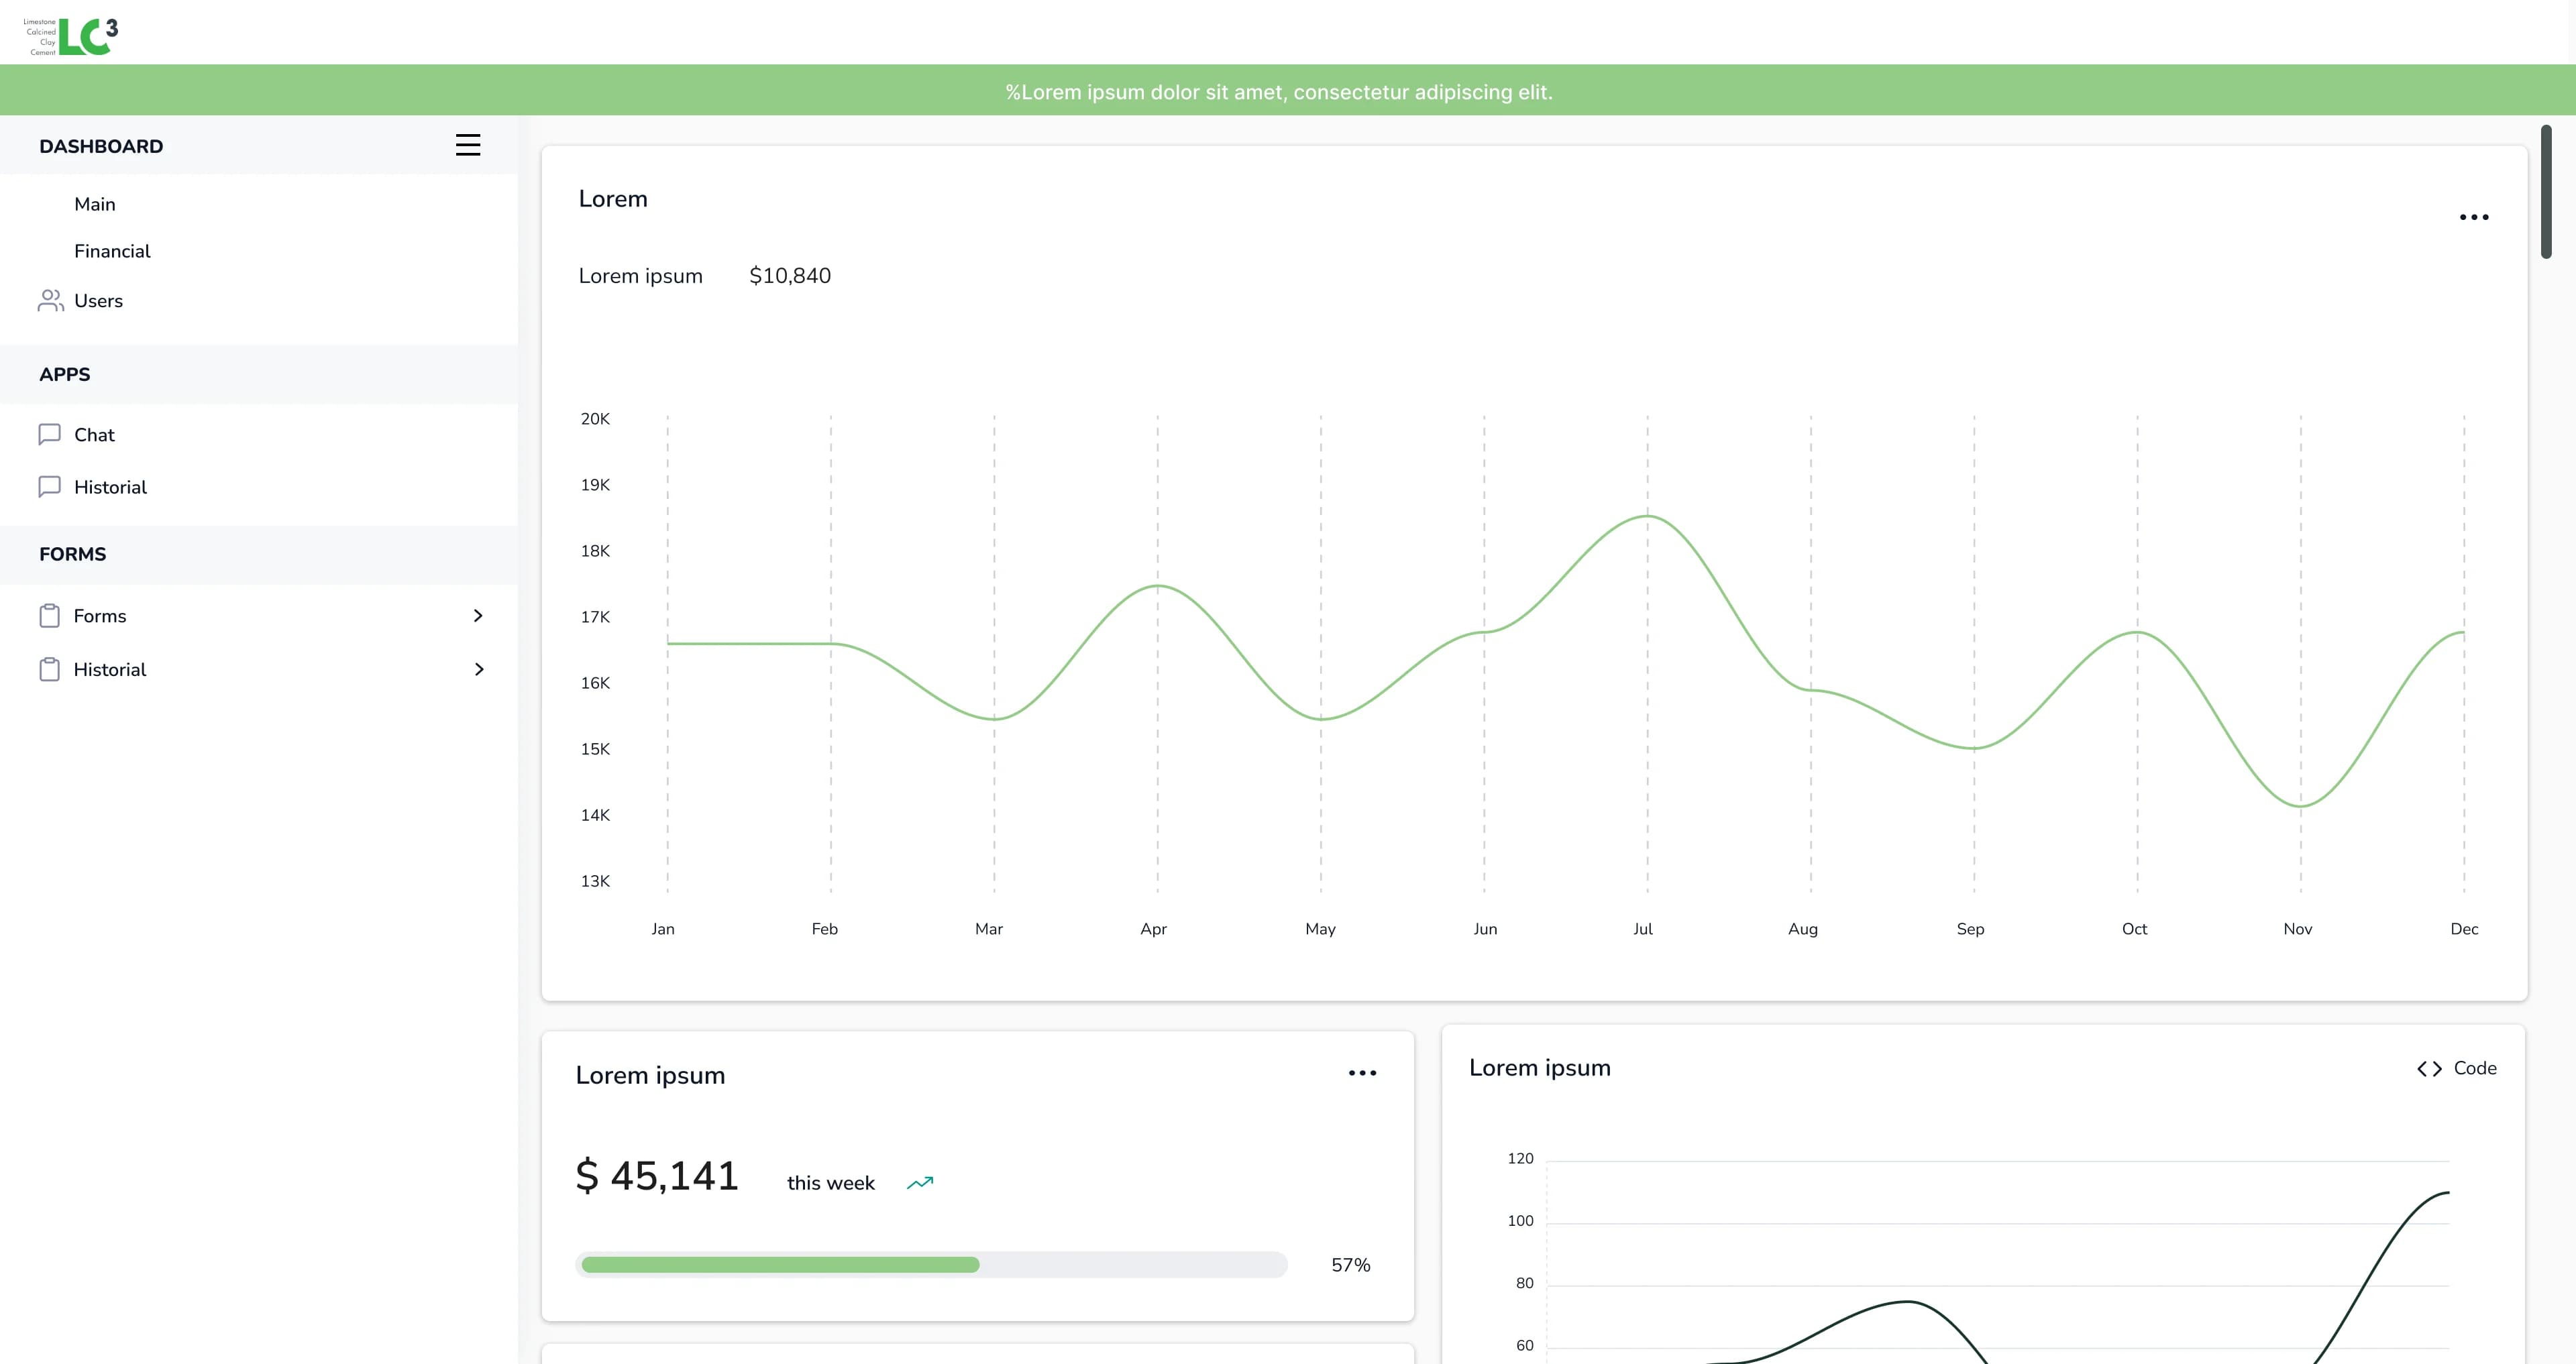Click the Historial chat bubble icon
The width and height of the screenshot is (2576, 1364).
[x=50, y=486]
